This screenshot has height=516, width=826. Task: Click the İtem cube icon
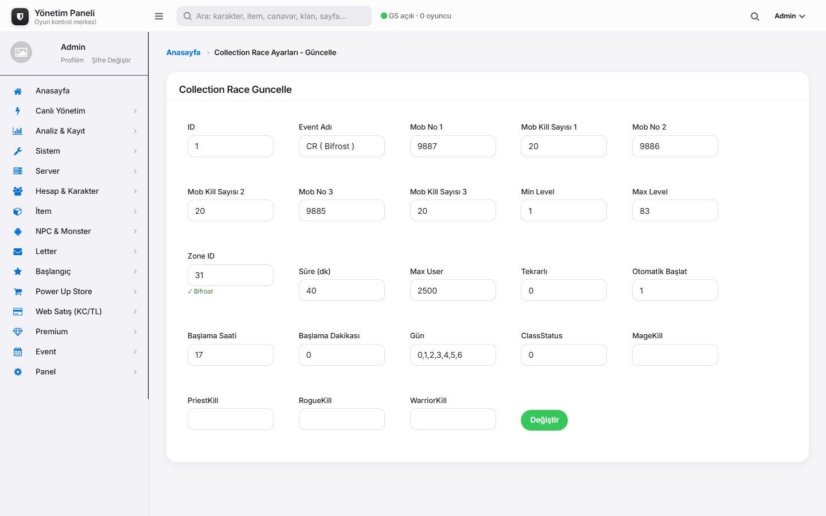tap(18, 212)
